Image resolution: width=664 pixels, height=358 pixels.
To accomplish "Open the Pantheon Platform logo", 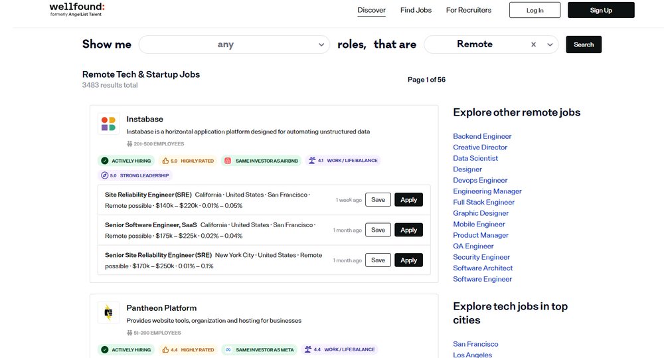I will [x=108, y=313].
